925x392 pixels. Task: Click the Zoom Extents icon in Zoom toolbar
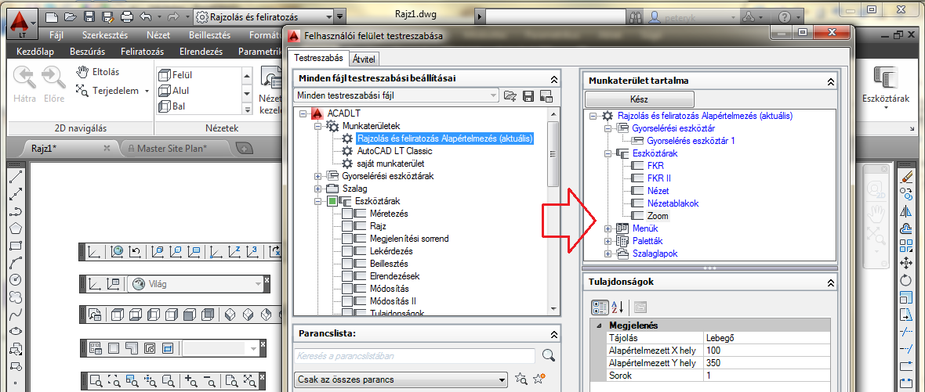[251, 379]
